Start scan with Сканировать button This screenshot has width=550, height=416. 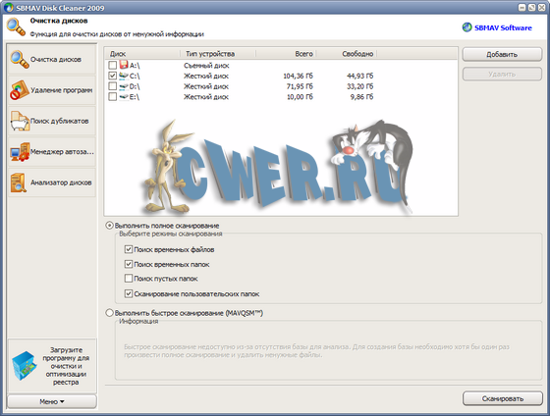(x=503, y=398)
